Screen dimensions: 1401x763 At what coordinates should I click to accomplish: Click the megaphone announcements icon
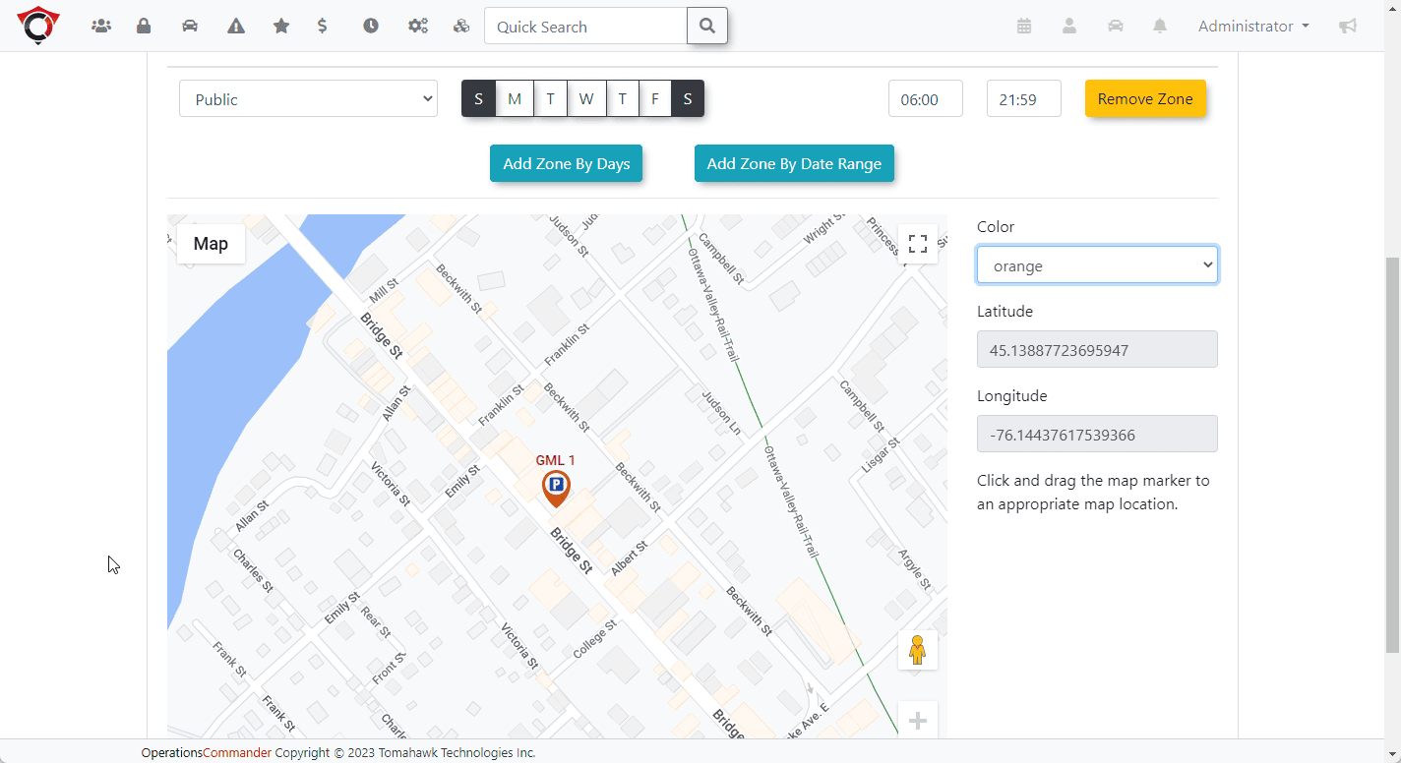click(1348, 27)
